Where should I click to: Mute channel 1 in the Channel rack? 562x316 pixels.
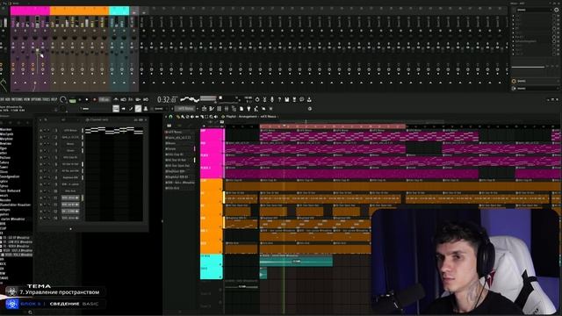pos(41,131)
